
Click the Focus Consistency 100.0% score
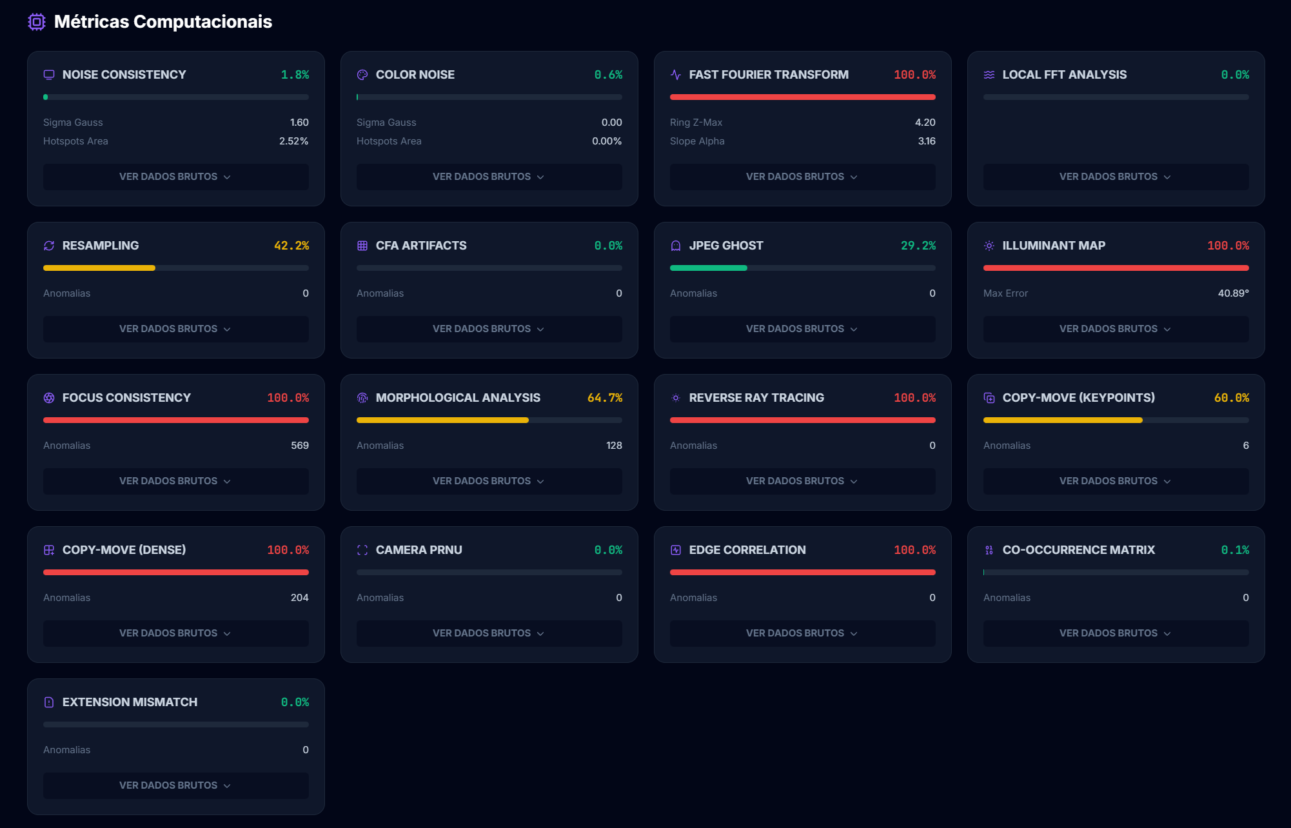(x=288, y=398)
